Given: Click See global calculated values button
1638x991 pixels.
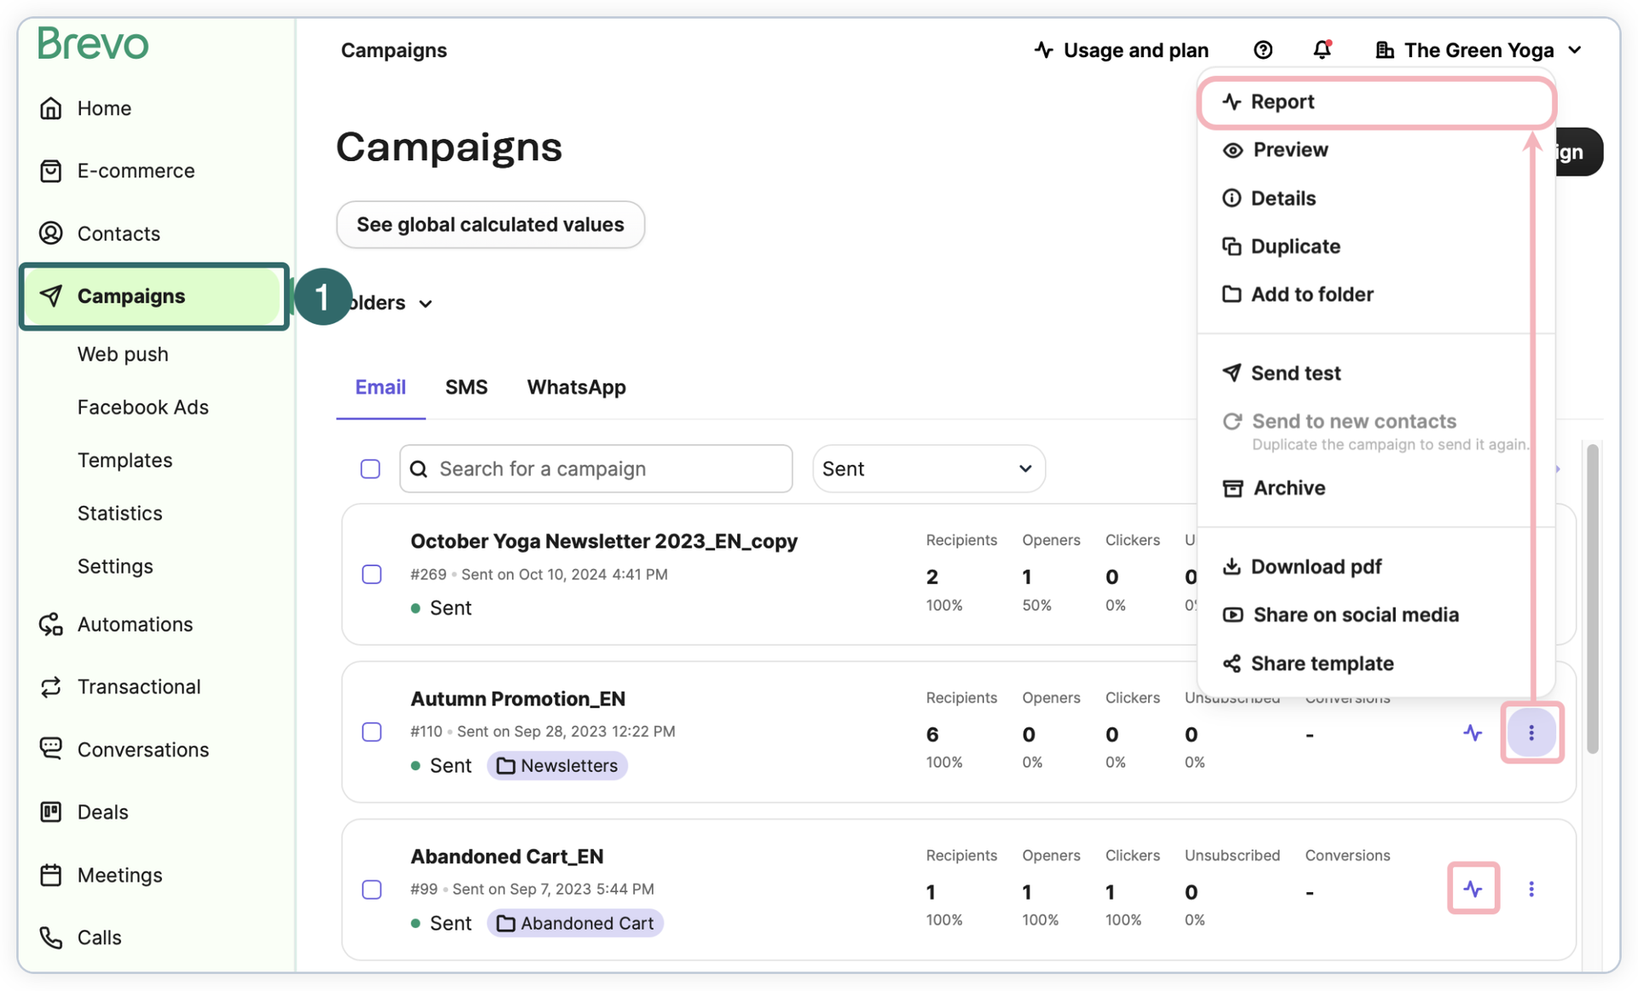Looking at the screenshot, I should (x=491, y=224).
